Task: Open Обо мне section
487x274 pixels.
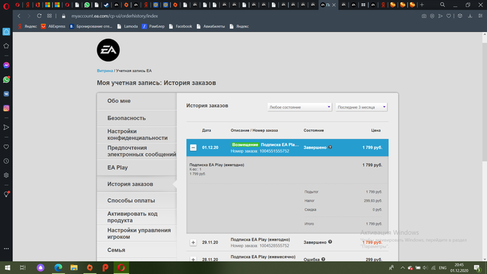Action: (137, 101)
